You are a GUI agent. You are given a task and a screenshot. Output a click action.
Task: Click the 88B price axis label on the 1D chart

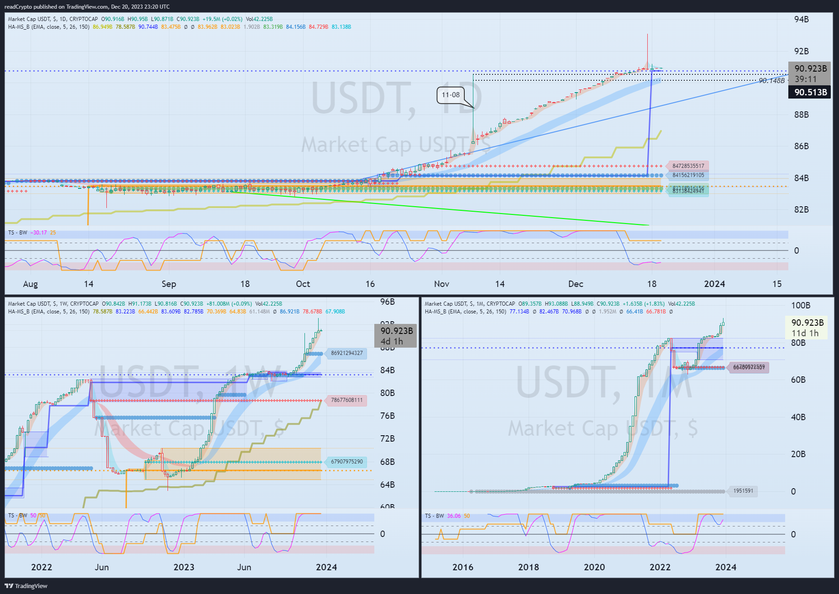[802, 115]
